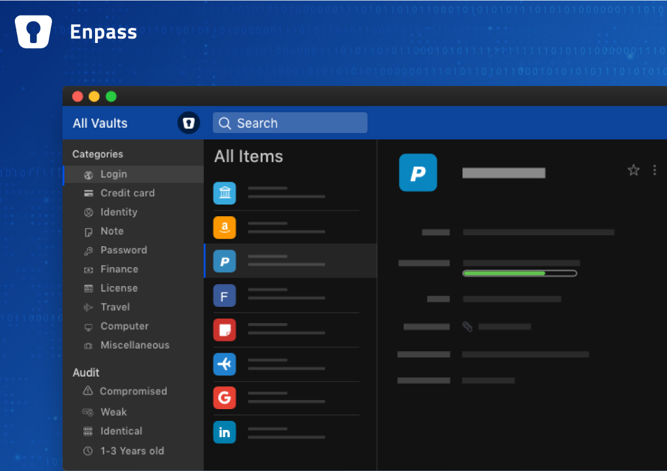Mark item as favorite with star
This screenshot has height=471, width=667.
(x=633, y=170)
